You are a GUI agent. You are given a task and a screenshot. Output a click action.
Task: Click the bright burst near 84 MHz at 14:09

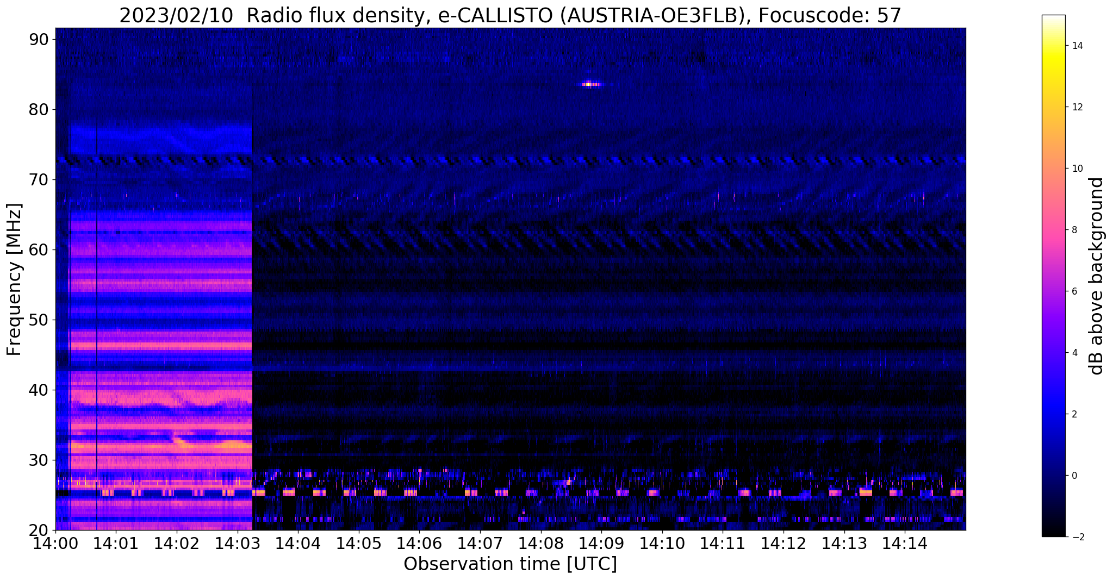591,84
